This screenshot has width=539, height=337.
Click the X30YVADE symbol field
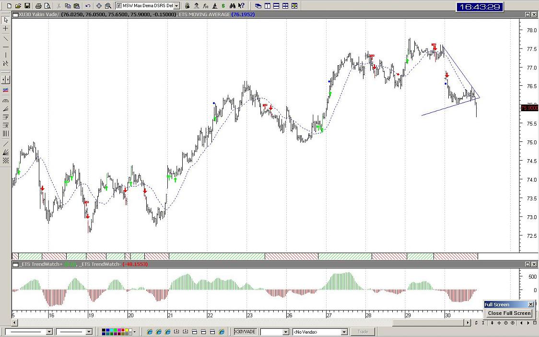coord(245,332)
